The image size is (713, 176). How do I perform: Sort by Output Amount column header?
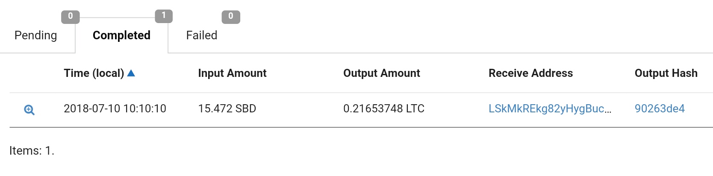382,73
